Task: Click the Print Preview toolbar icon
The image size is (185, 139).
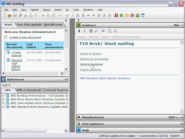Action: 31,15
